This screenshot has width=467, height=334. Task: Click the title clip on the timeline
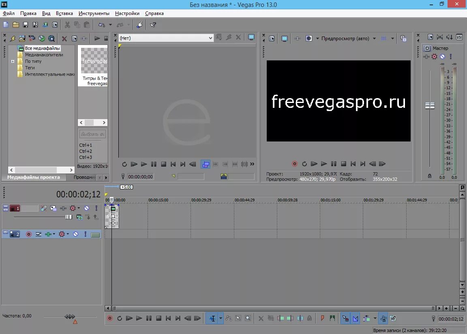(112, 216)
